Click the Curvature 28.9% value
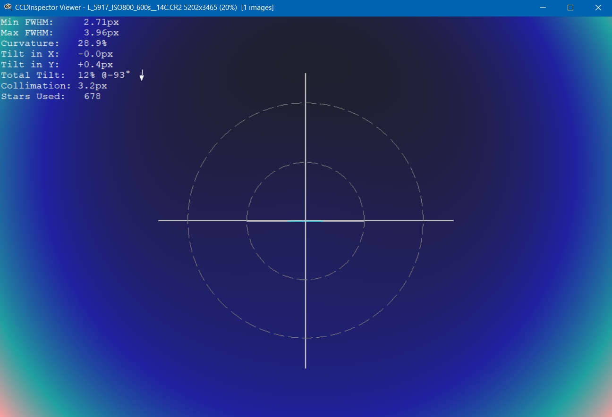This screenshot has width=612, height=417. click(92, 43)
